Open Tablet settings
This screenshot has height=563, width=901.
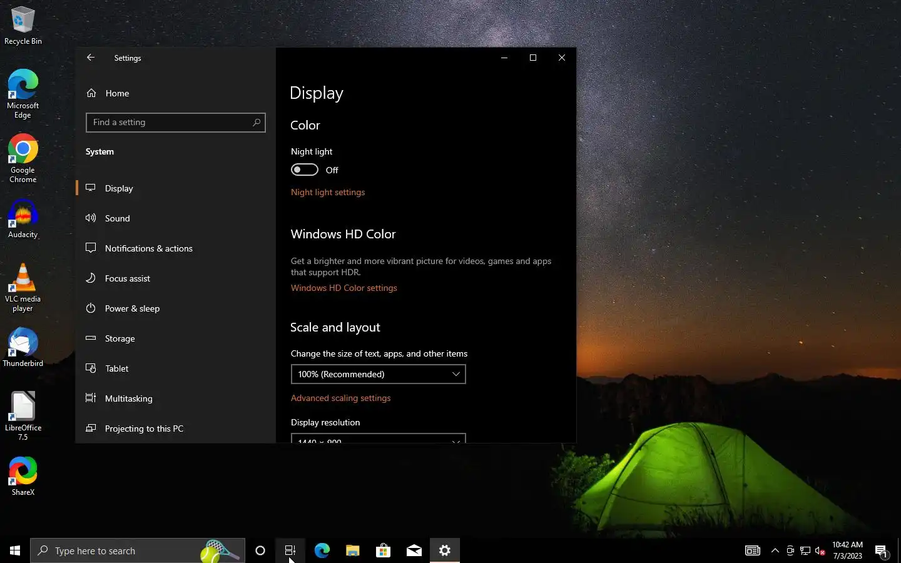(175, 368)
